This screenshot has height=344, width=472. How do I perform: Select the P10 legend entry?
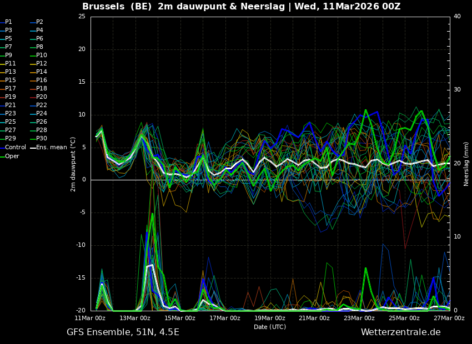38,55
